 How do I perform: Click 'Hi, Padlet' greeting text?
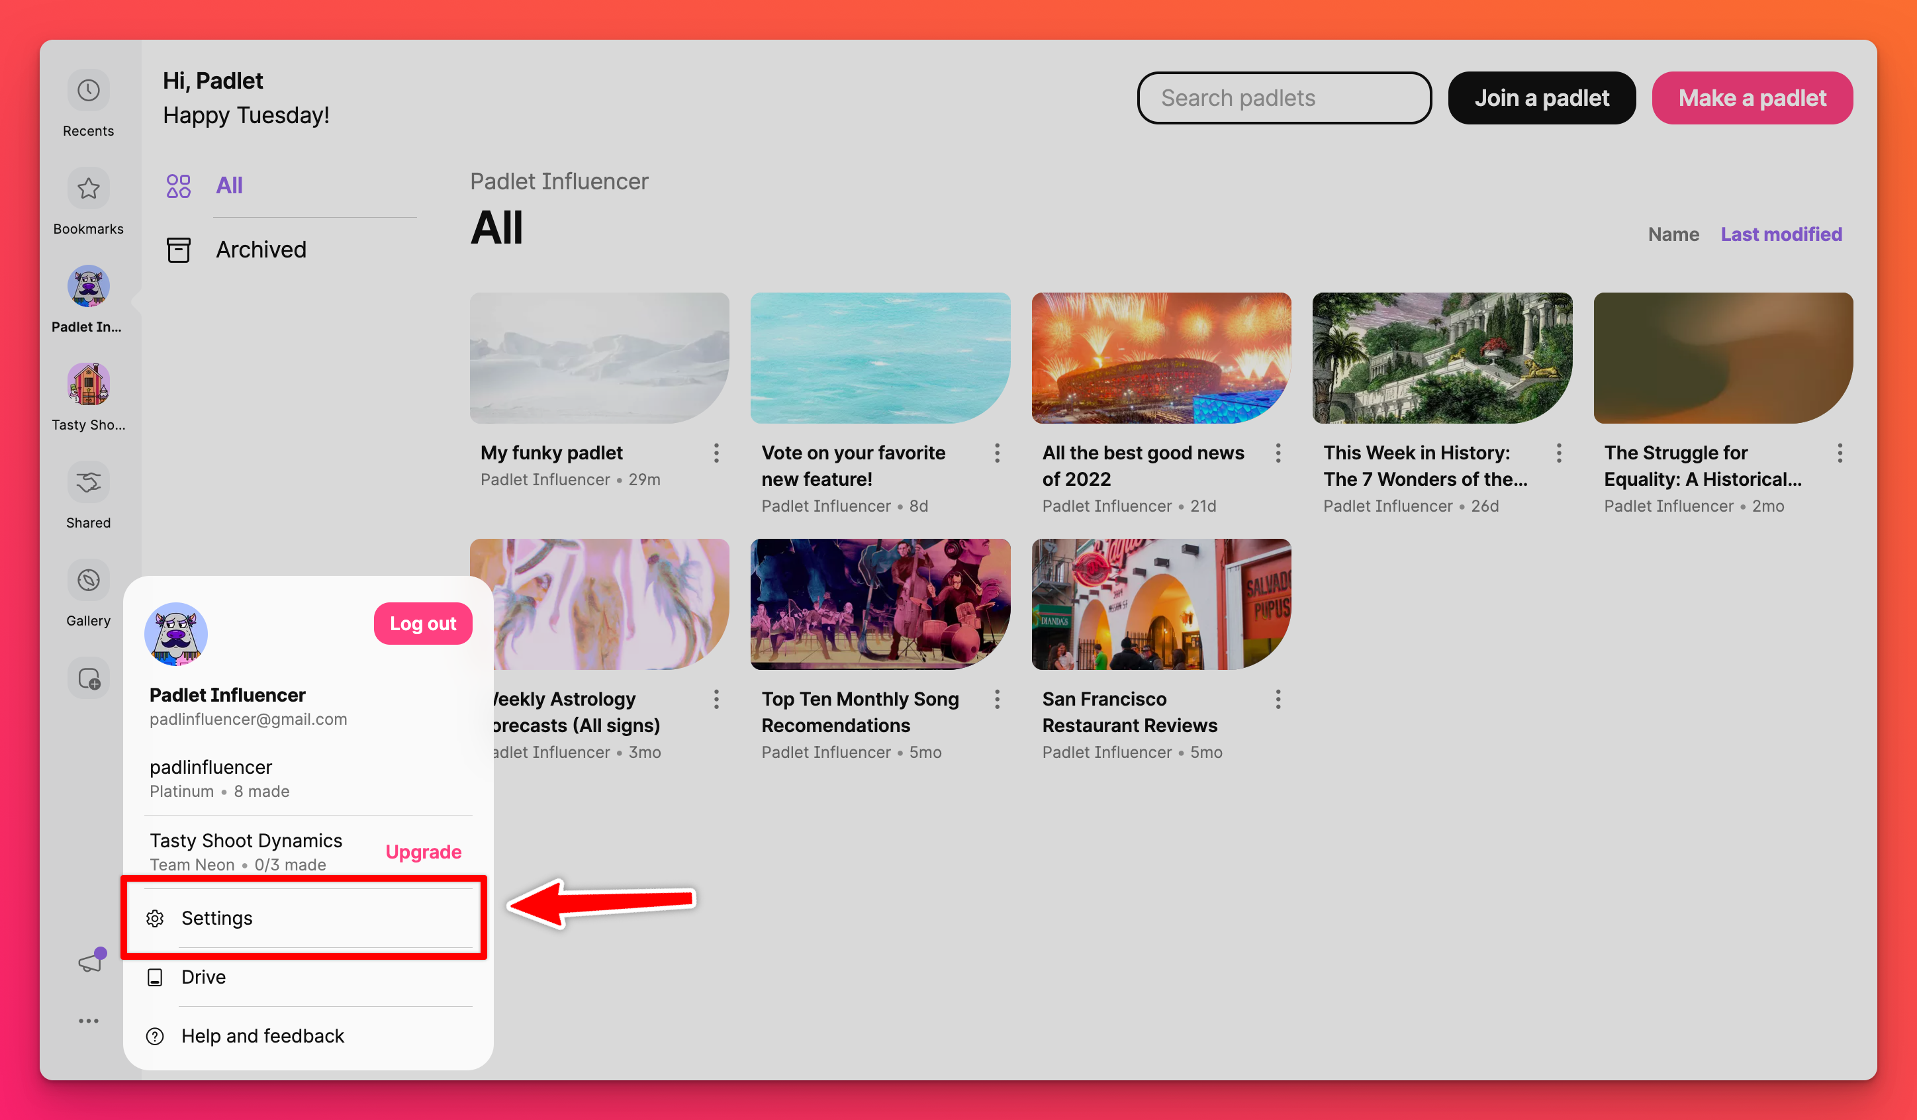pyautogui.click(x=213, y=81)
